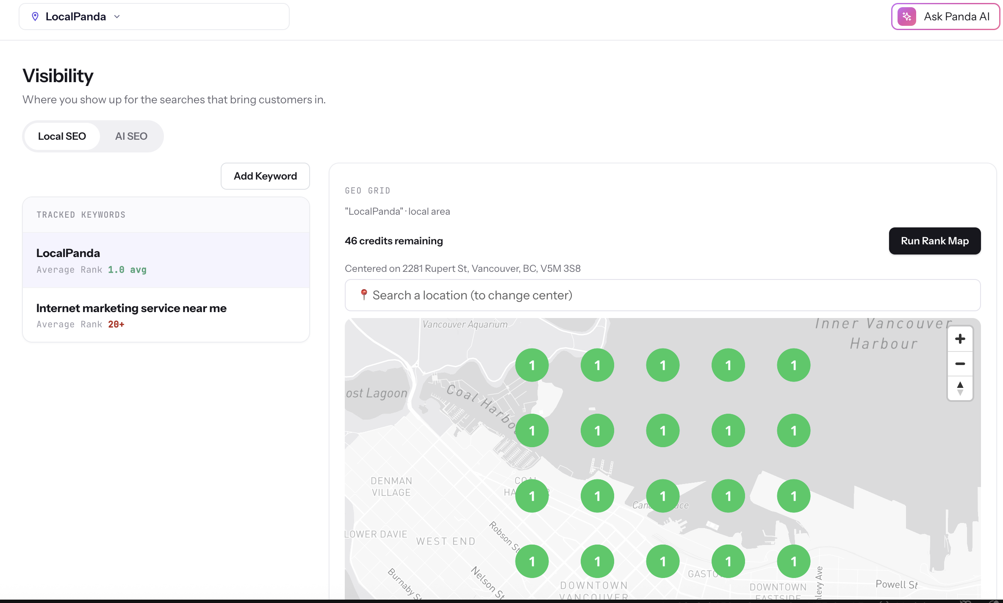Select the LocalPanda tracked keyword
Viewport: 1003px width, 603px height.
click(166, 260)
